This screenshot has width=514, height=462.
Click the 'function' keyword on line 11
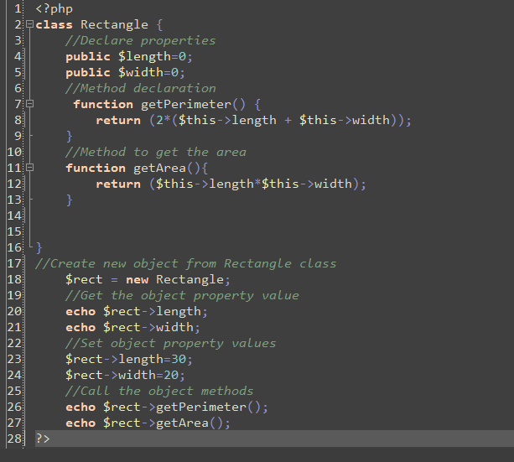pos(96,168)
